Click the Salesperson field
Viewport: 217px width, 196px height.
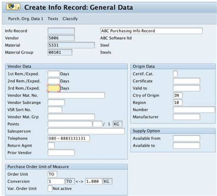coord(86,131)
